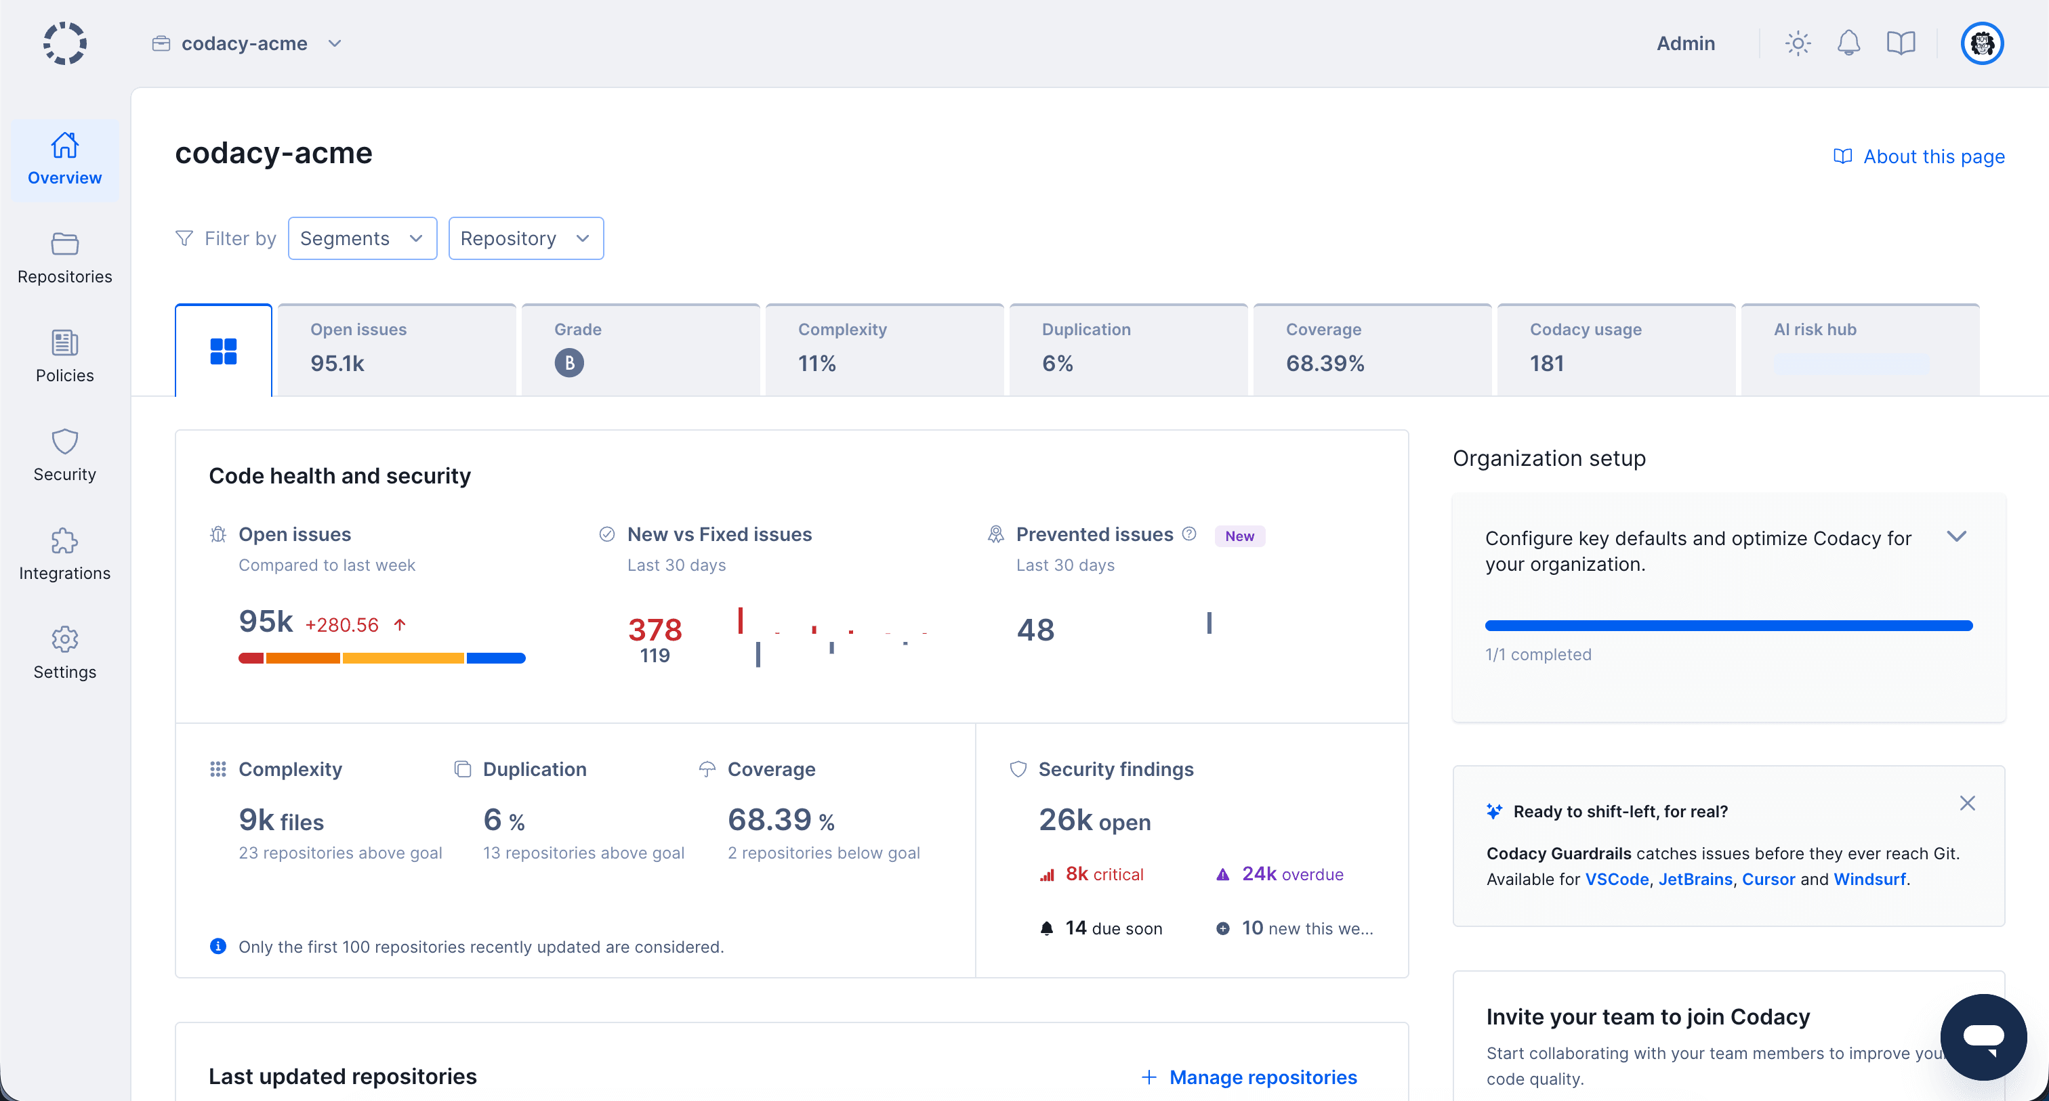Open the user avatar menu
The height and width of the screenshot is (1101, 2049).
1982,43
